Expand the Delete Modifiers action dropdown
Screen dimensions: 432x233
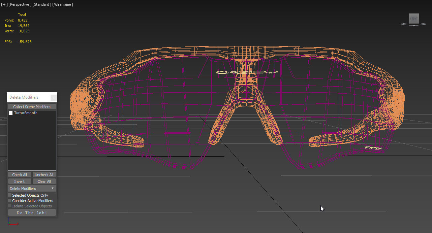coord(32,189)
